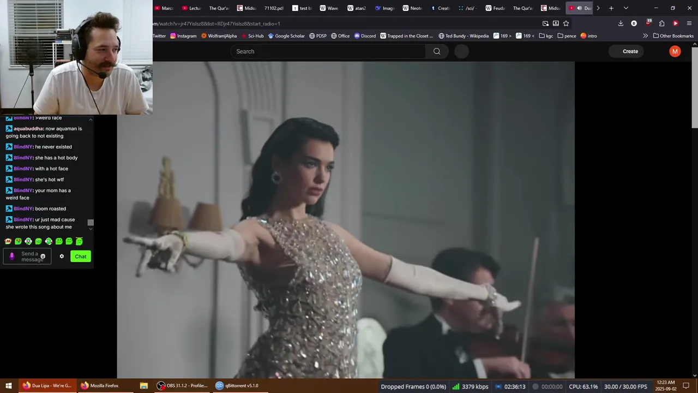Switch to the Neote Wikipedia tab

pos(412,8)
